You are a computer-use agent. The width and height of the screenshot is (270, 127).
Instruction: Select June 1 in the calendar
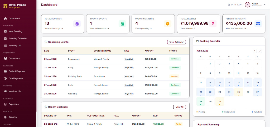pyautogui.click(x=210, y=64)
